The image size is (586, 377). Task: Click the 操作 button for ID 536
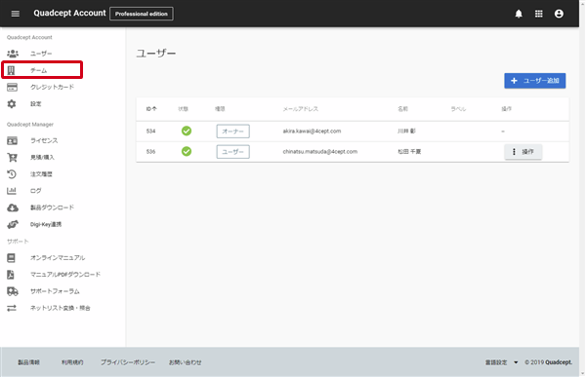[x=523, y=151]
